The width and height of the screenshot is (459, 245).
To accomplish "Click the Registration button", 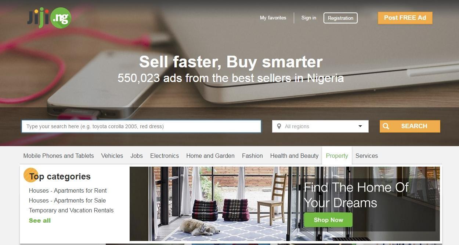I will (x=340, y=18).
